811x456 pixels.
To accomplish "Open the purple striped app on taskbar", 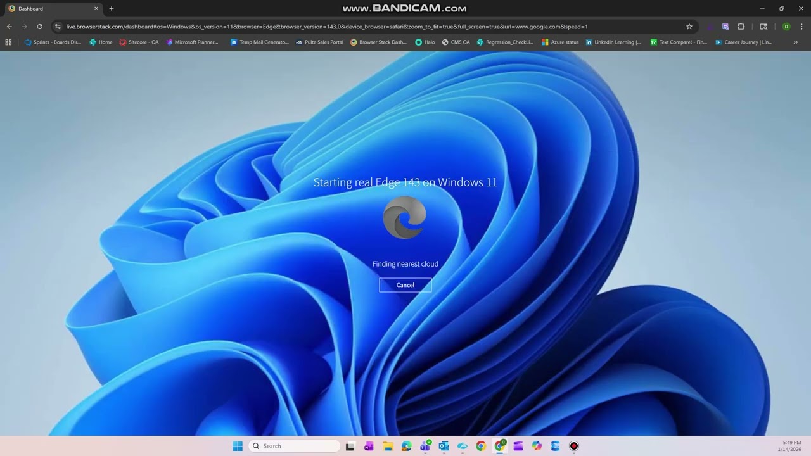I will pos(518,446).
